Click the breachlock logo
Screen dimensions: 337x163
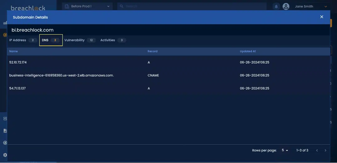pyautogui.click(x=28, y=8)
